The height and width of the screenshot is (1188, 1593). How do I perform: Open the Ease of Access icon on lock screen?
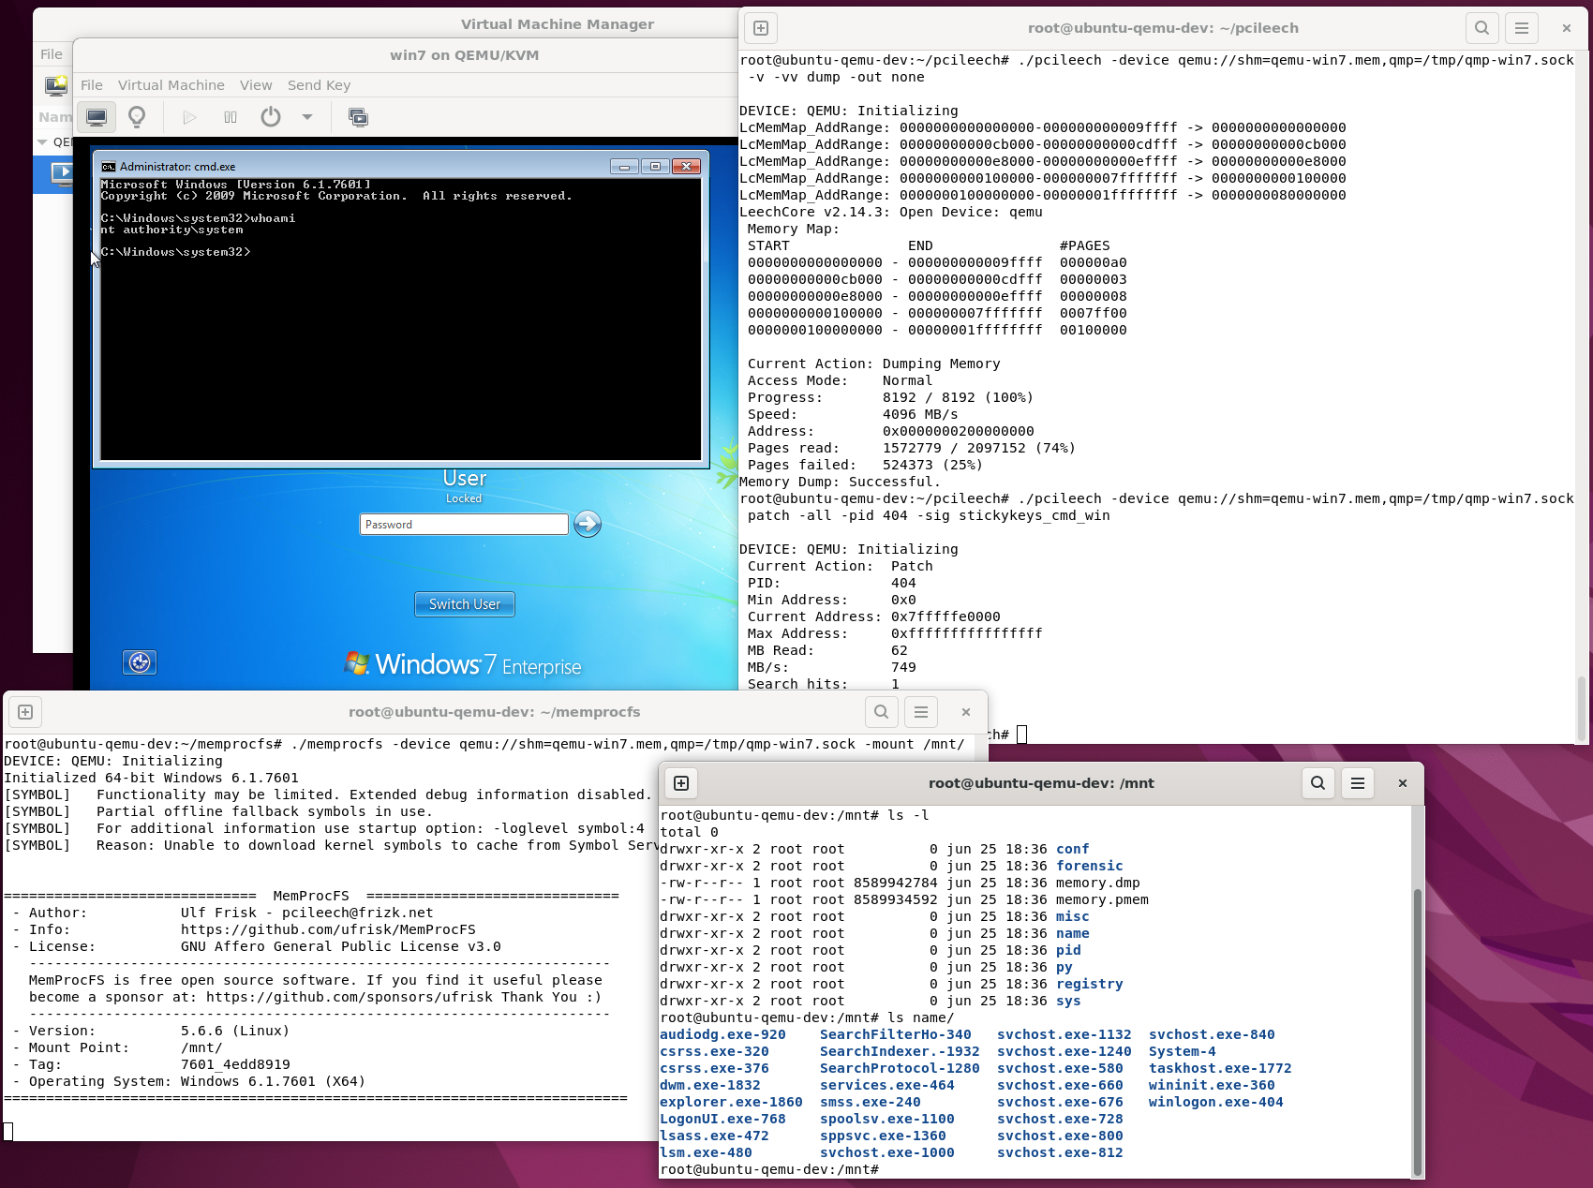point(140,662)
